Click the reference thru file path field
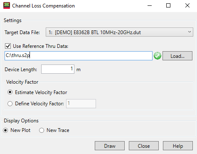 click(x=79, y=56)
